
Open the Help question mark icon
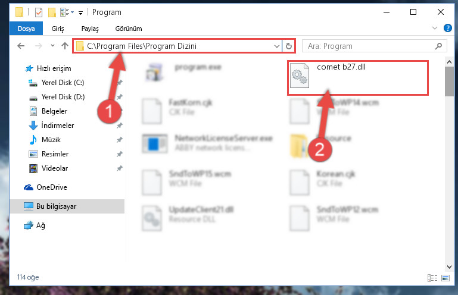pyautogui.click(x=447, y=28)
